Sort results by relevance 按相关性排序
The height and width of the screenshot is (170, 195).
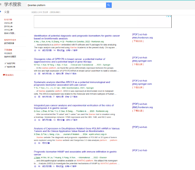[10, 40]
